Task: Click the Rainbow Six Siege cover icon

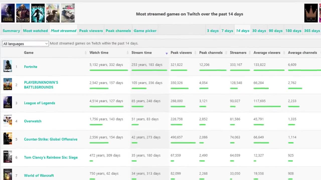Action: [8, 157]
